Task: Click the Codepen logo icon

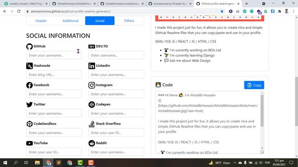Action: 92,104
